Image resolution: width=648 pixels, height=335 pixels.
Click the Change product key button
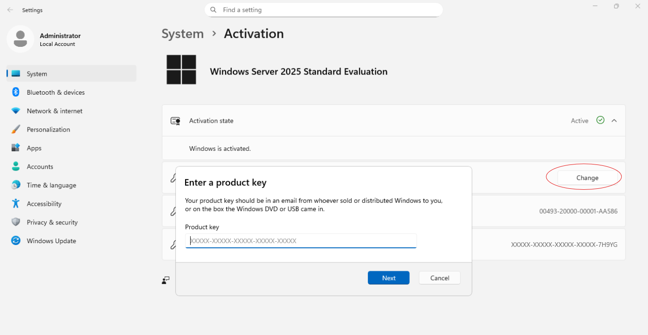[587, 178]
